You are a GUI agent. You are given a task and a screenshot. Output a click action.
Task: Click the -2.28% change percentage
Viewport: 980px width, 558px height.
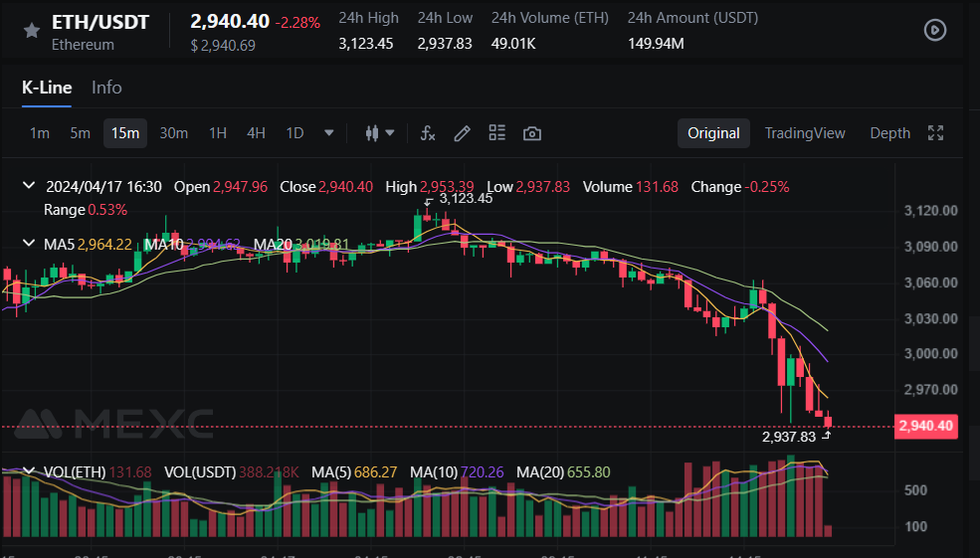[297, 23]
